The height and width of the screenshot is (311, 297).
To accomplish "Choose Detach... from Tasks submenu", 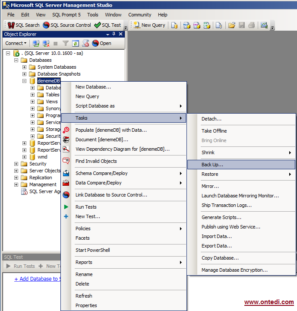I will coord(241,119).
